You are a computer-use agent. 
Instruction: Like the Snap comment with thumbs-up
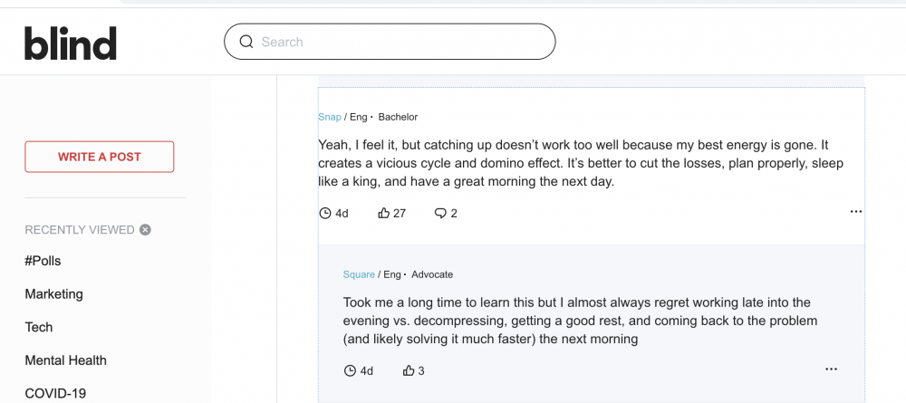tap(383, 213)
